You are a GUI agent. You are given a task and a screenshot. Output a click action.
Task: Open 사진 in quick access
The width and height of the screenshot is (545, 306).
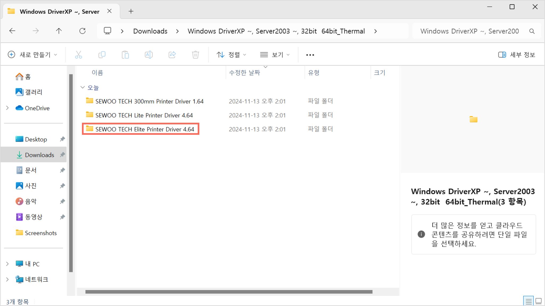(x=26, y=186)
